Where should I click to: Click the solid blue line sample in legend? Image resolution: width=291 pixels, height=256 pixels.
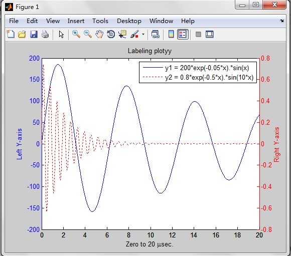pyautogui.click(x=153, y=68)
